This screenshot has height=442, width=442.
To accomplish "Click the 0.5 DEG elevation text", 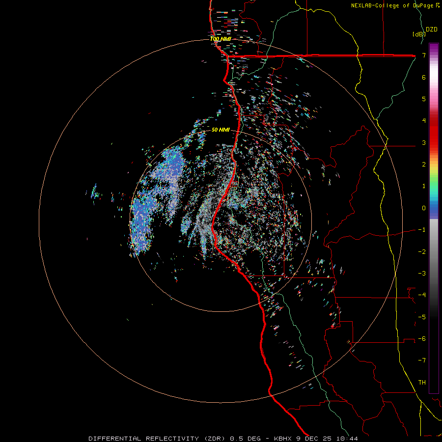I will point(246,439).
